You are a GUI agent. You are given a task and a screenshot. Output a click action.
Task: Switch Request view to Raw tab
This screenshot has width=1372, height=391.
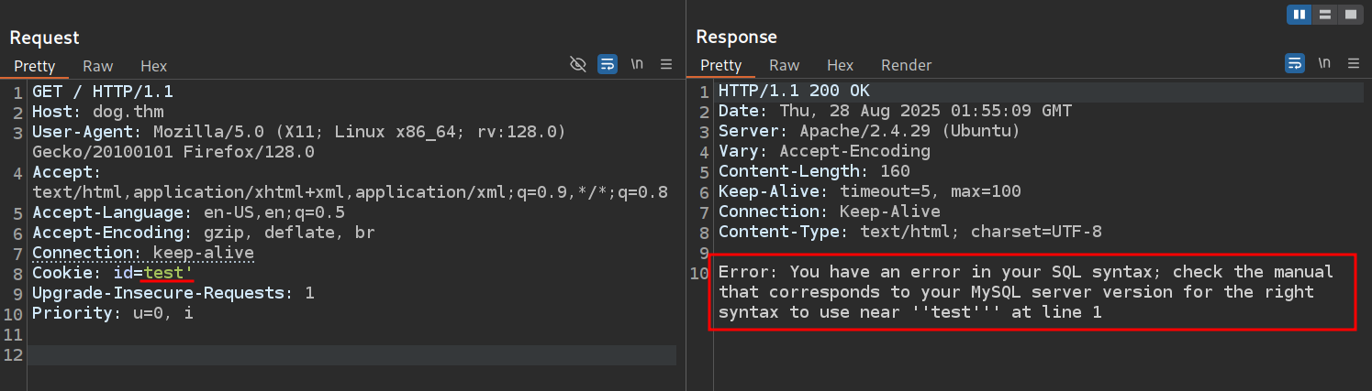click(x=97, y=66)
